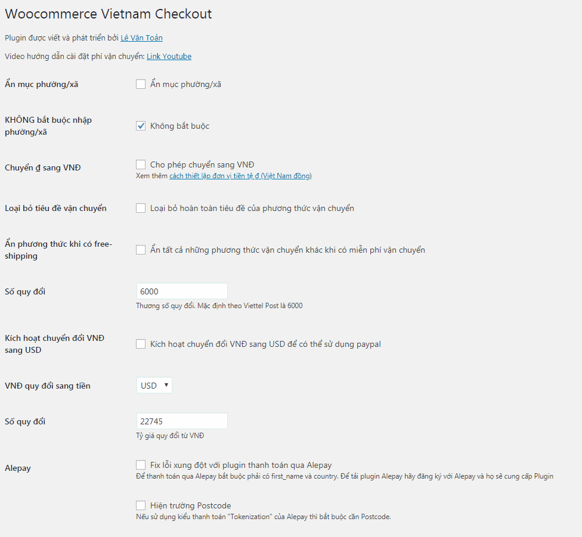Enable Hiện trường Postcode checkbox
The width and height of the screenshot is (582, 537).
tap(141, 505)
